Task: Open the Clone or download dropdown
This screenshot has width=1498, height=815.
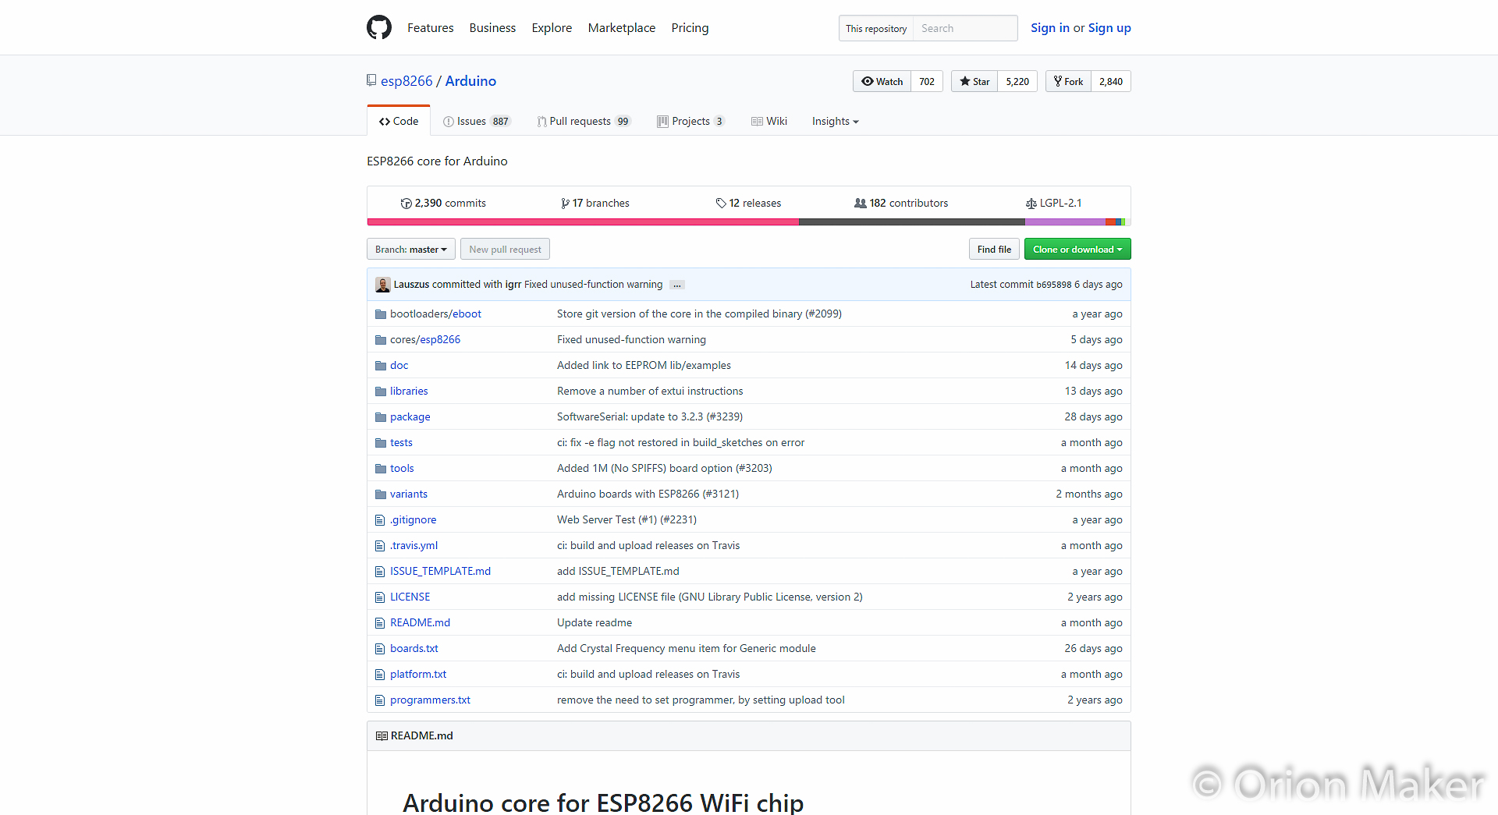Action: pyautogui.click(x=1077, y=250)
